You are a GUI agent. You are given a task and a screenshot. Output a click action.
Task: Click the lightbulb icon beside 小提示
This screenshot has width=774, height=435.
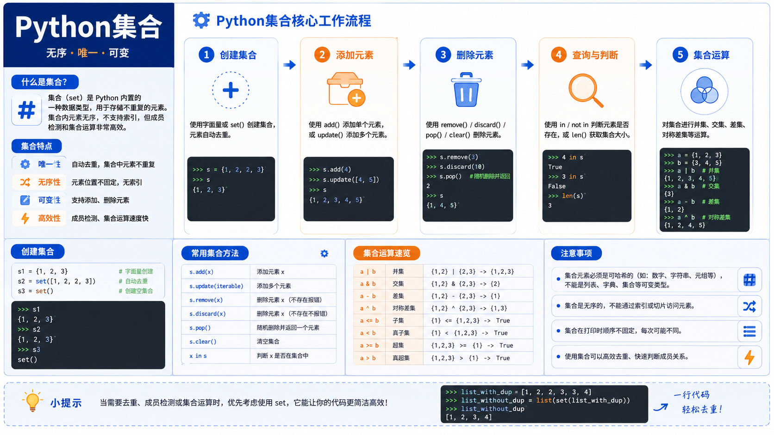click(32, 400)
